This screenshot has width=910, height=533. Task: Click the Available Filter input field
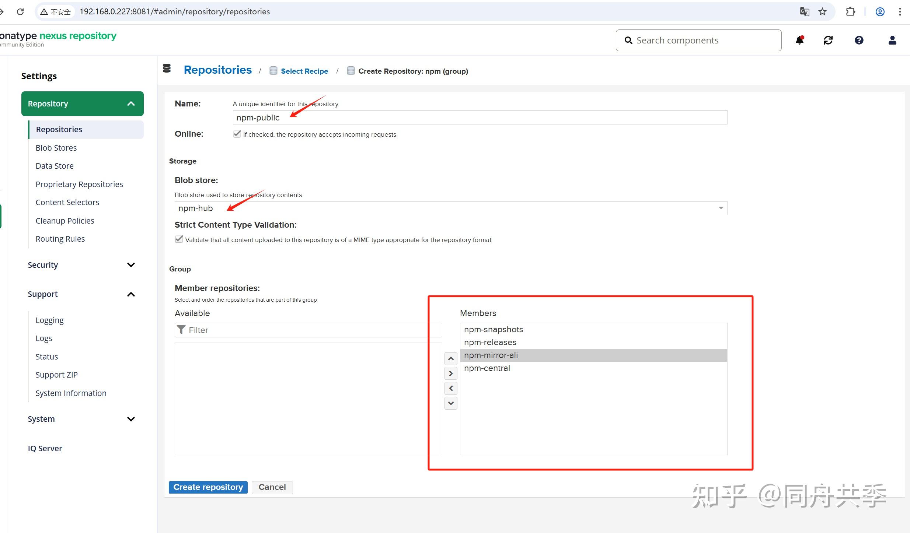point(308,330)
